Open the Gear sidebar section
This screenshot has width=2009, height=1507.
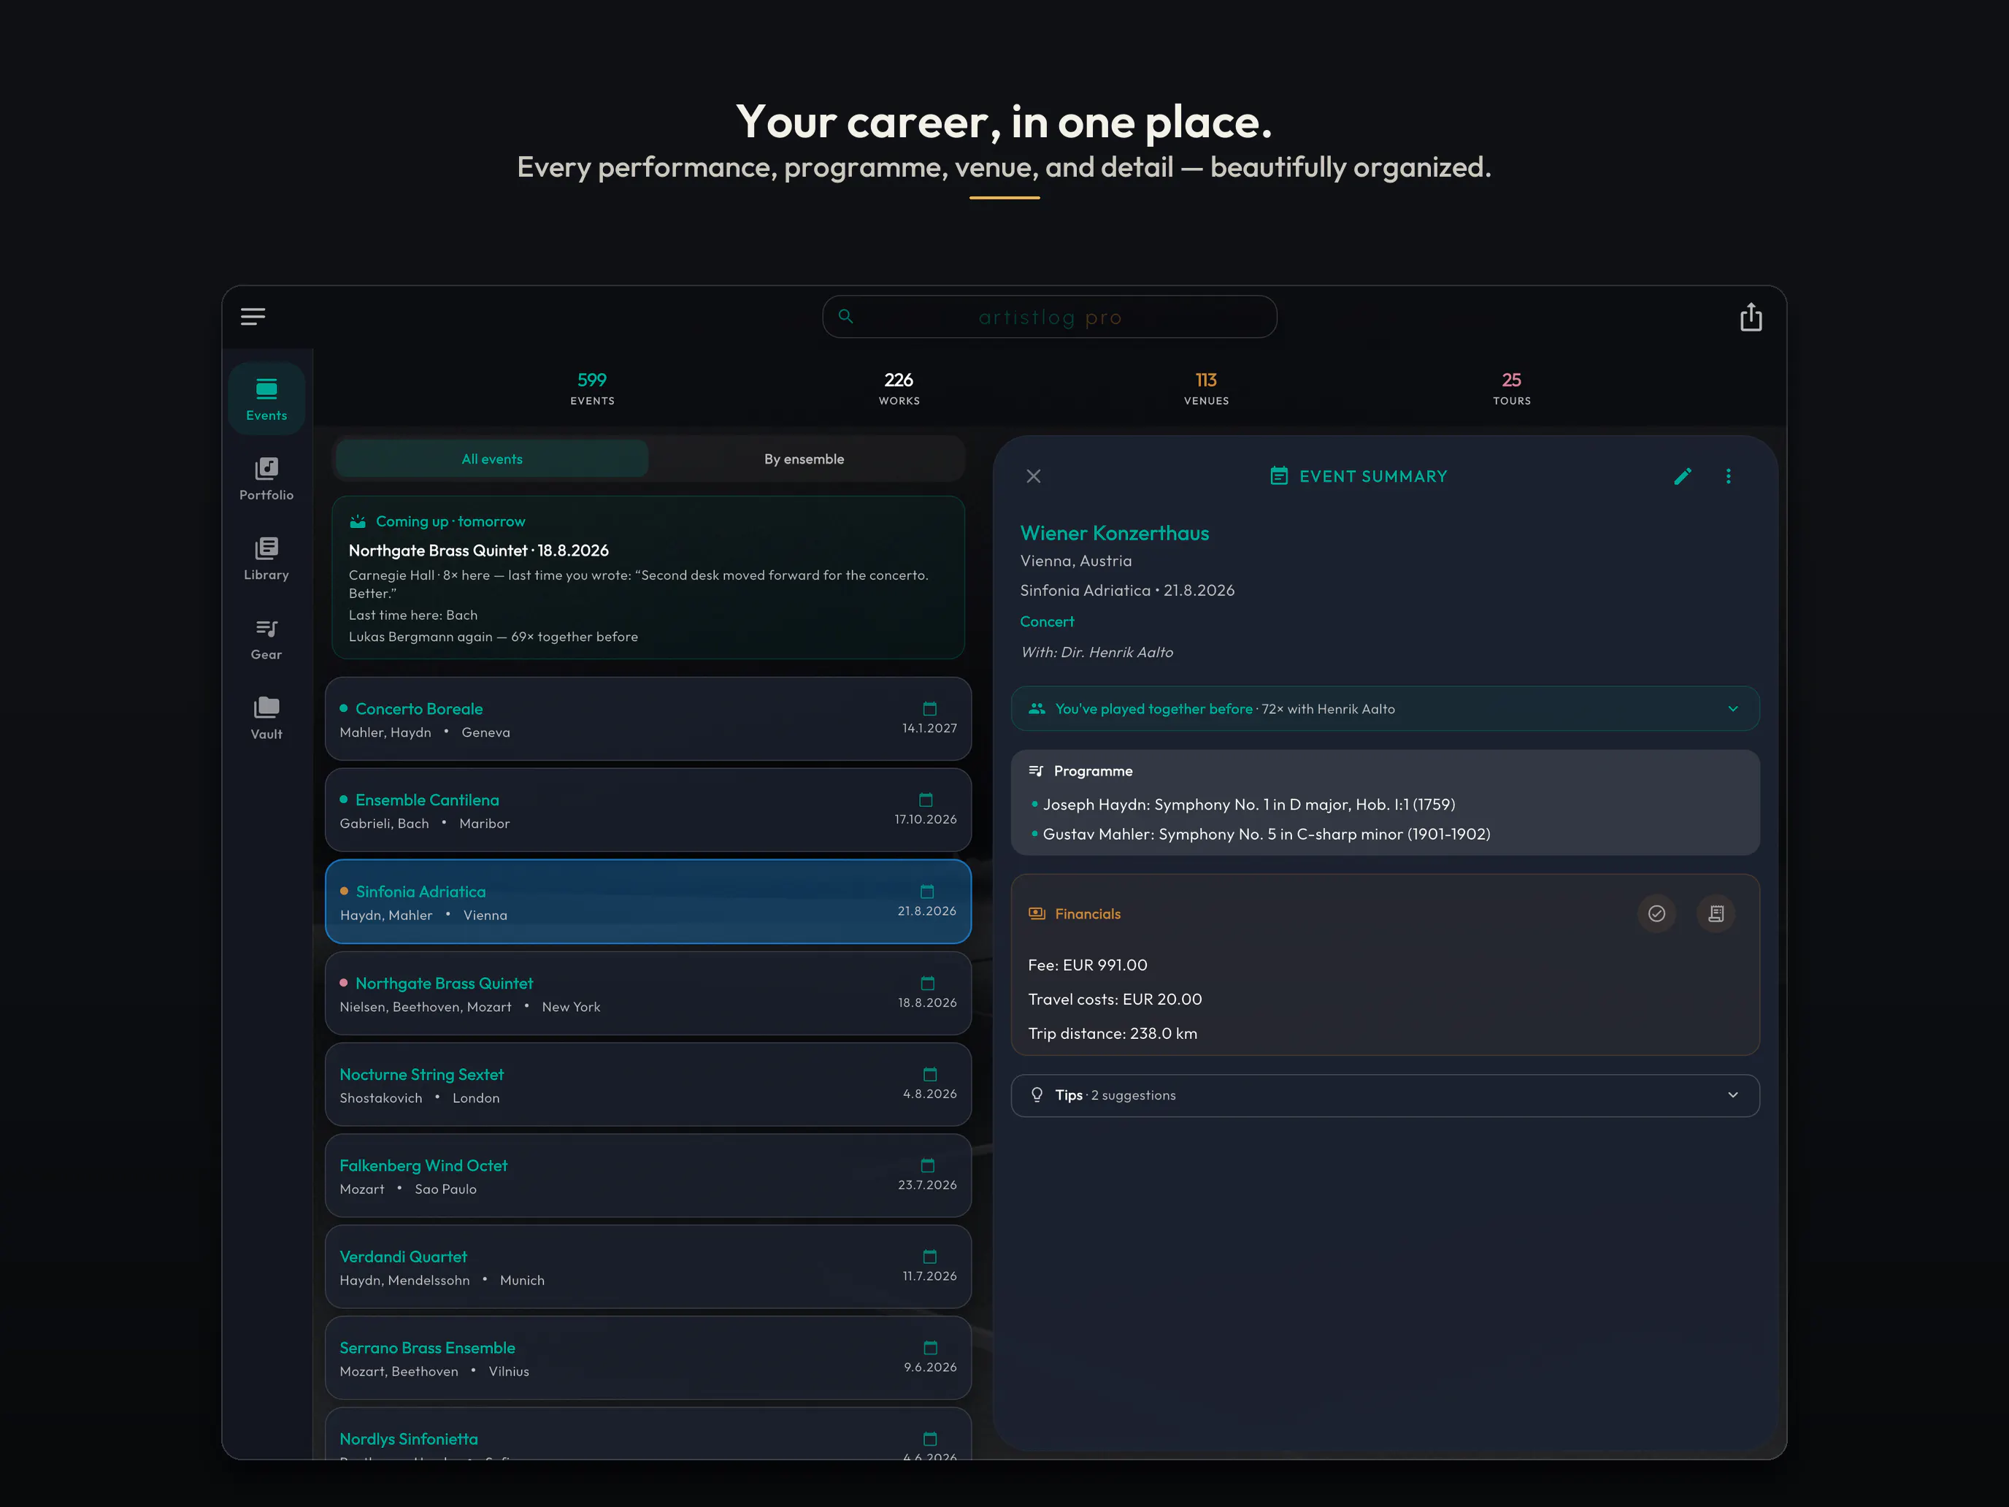coord(266,639)
